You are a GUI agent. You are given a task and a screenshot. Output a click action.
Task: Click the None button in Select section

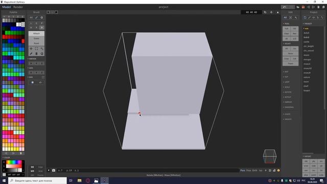click(x=290, y=53)
